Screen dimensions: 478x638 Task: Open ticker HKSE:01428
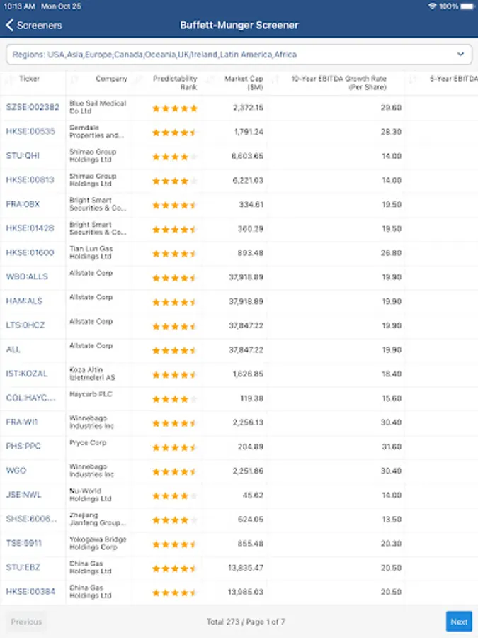click(30, 228)
